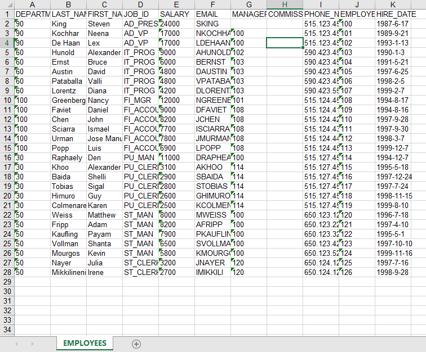
Task: Select the cell with last name King
Action: pos(69,24)
